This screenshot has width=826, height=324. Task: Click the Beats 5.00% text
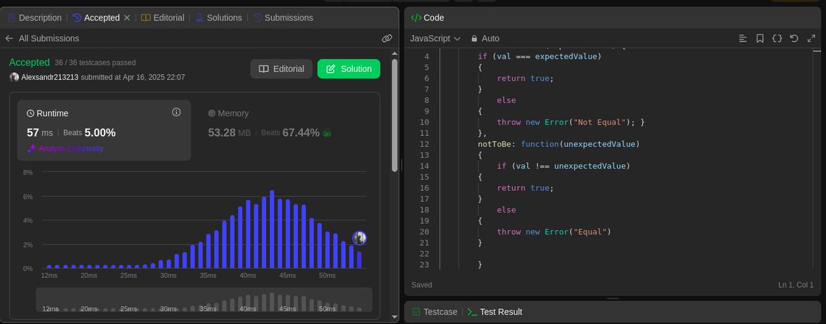[x=89, y=132]
